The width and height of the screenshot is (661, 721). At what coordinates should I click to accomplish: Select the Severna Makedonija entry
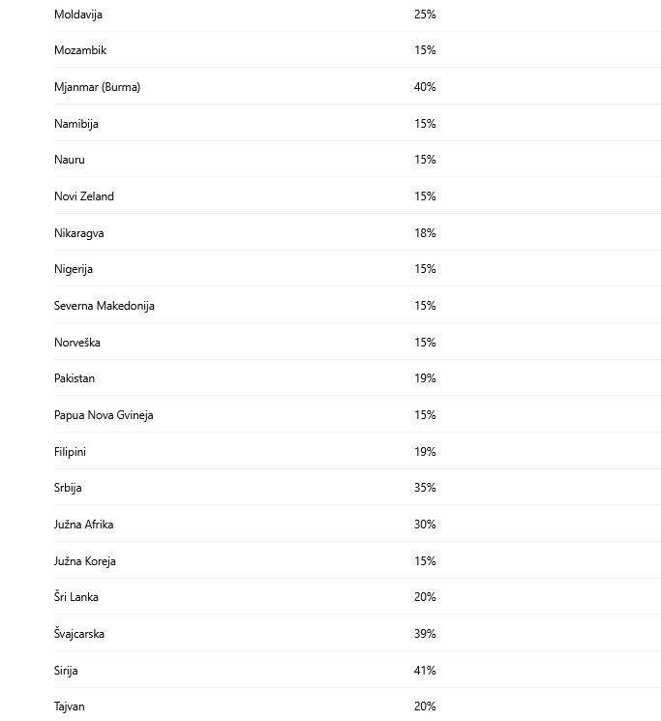point(105,306)
